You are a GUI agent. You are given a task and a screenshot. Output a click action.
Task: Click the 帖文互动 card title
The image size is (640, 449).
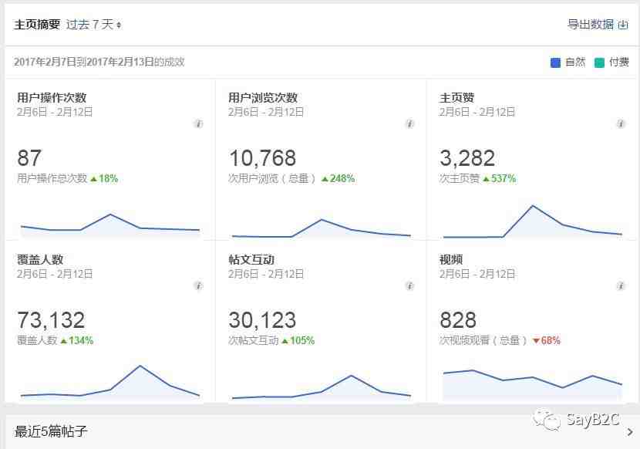[251, 259]
